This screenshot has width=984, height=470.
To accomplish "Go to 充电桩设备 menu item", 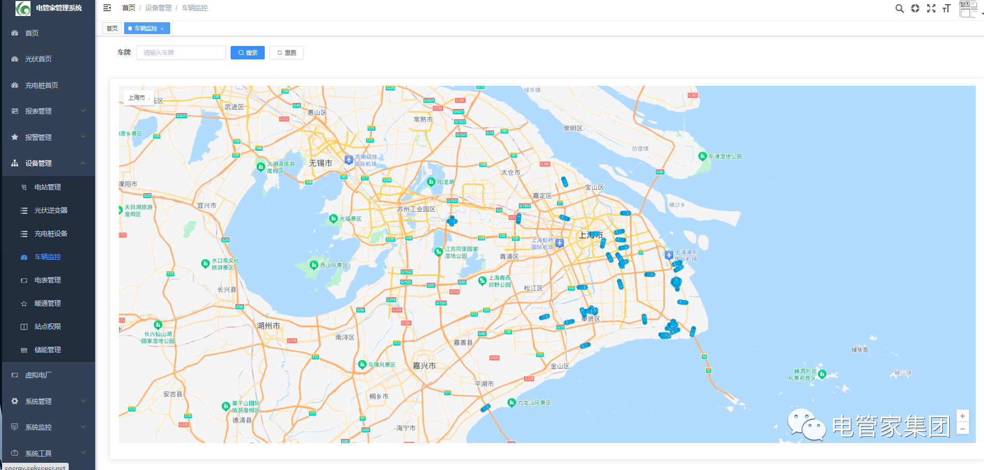I will [51, 233].
